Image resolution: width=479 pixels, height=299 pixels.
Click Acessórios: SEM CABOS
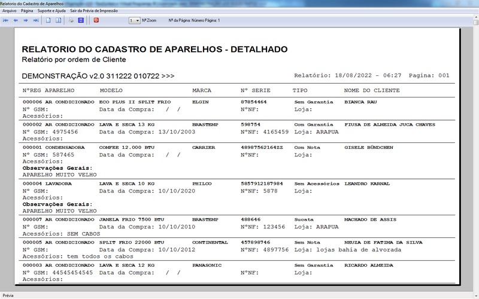pyautogui.click(x=62, y=234)
